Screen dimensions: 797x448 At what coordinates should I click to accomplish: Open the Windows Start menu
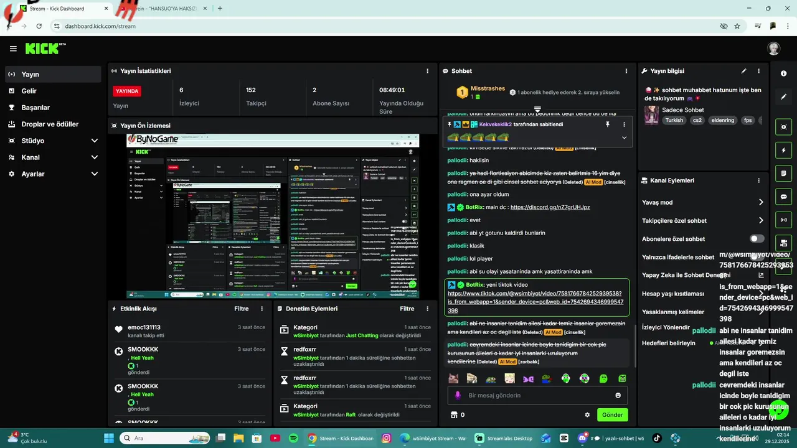point(109,438)
